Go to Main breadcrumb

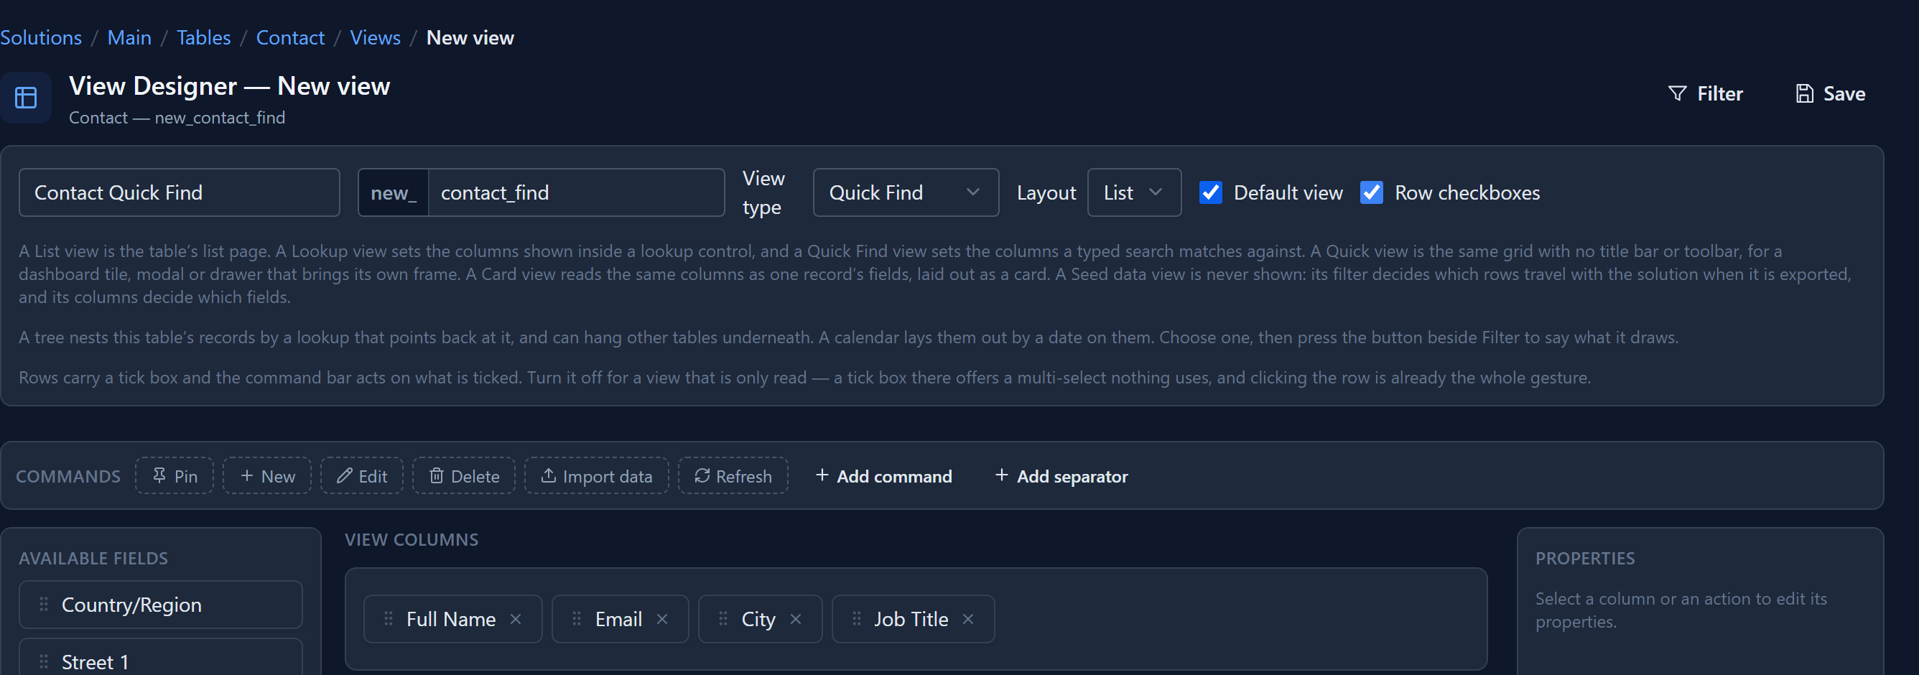coord(129,37)
